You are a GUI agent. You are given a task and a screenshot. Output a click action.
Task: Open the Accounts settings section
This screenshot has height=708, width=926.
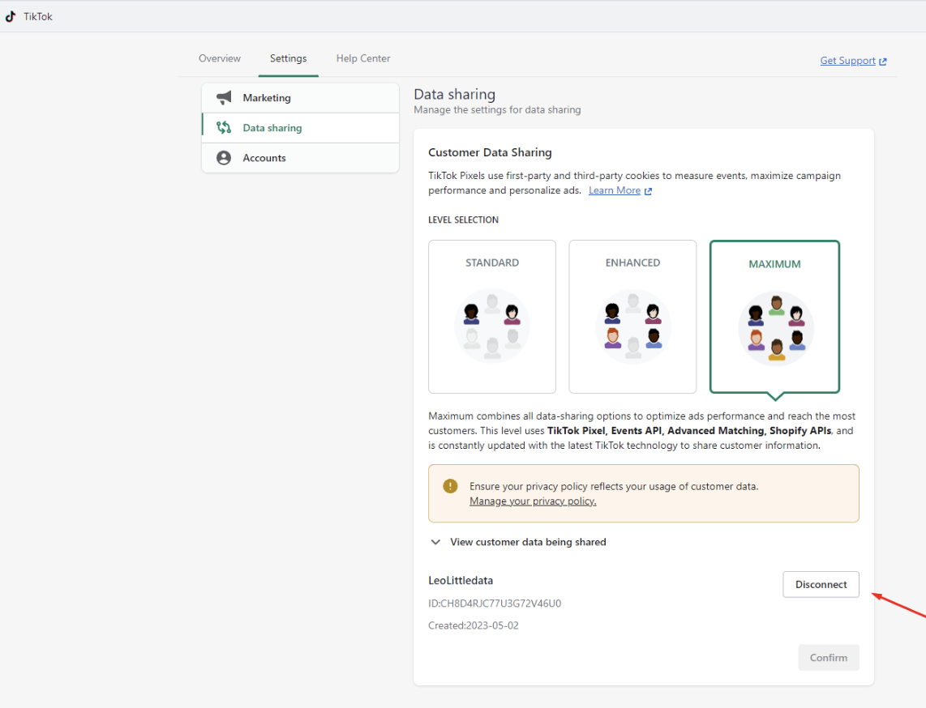tap(301, 158)
